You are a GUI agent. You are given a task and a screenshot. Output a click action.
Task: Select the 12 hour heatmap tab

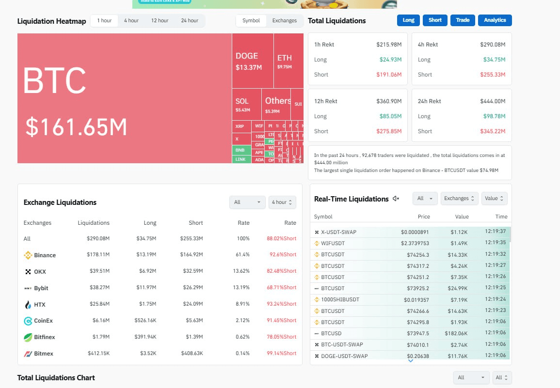point(160,21)
